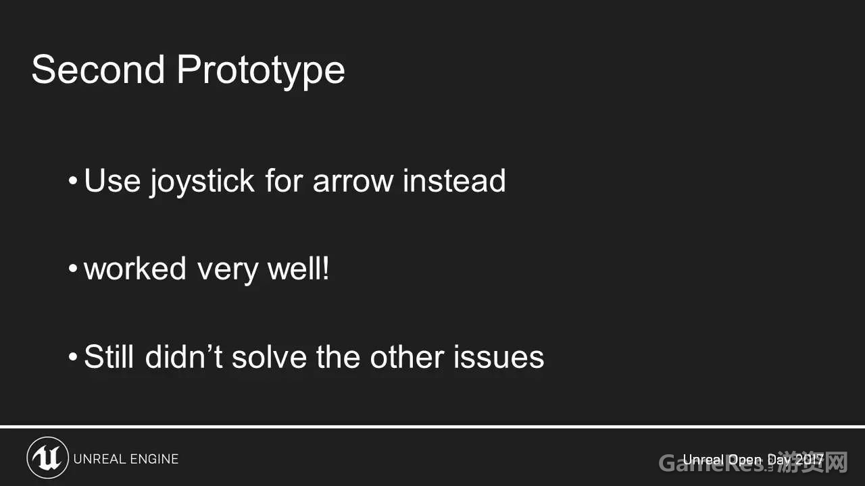
Task: Select the 'Unreal Open Day 2017' footer text
Action: click(x=753, y=460)
